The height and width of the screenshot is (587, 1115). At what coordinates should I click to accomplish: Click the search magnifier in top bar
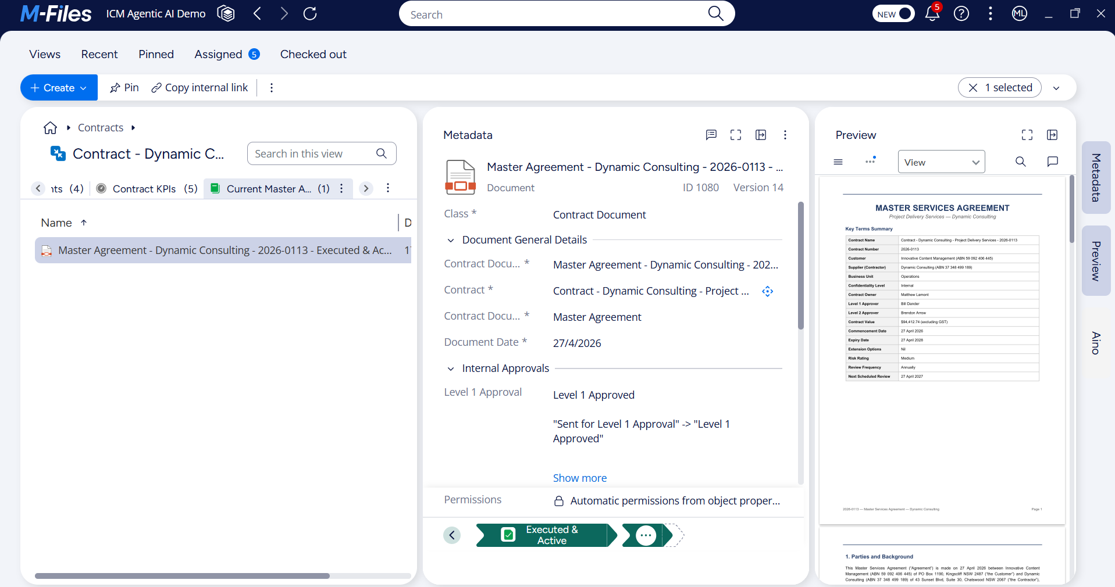(x=715, y=14)
